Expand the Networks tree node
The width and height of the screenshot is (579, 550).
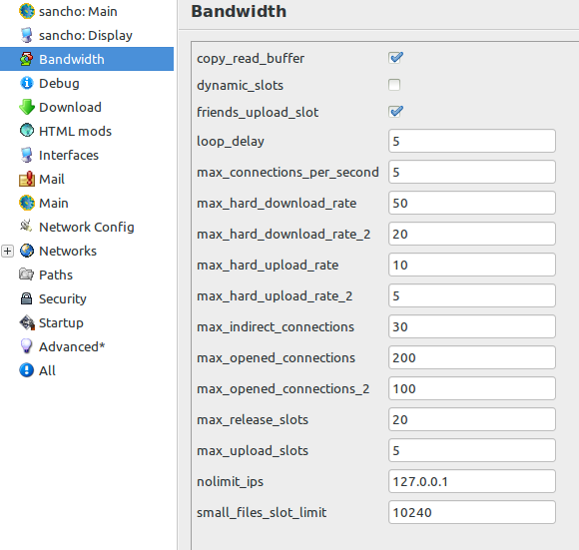[x=7, y=251]
